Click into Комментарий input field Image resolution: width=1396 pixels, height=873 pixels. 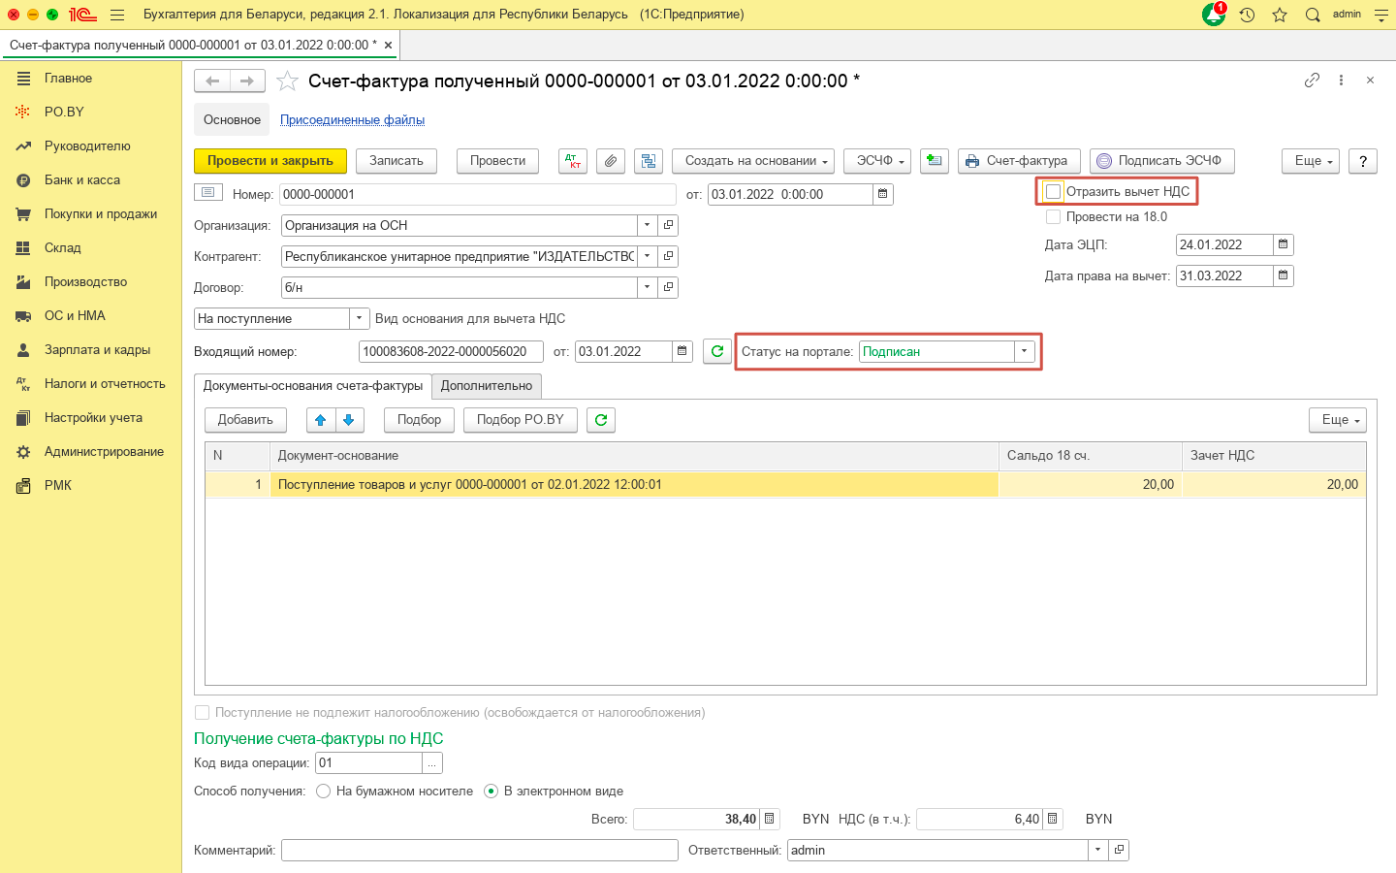pyautogui.click(x=480, y=850)
